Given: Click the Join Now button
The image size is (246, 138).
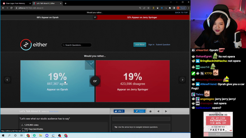Looking at the screenshot, I should (x=140, y=44).
